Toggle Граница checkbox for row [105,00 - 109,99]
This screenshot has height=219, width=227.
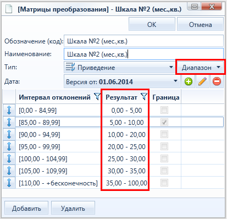click(x=164, y=171)
